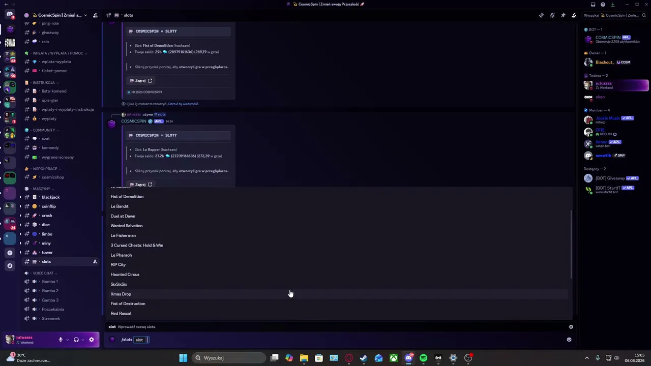Select the CosmicSpin server icon

point(10,29)
